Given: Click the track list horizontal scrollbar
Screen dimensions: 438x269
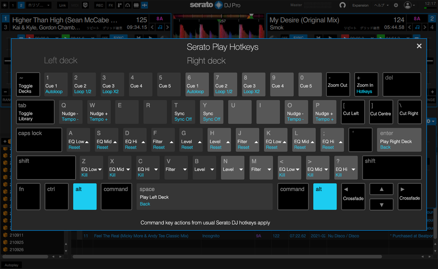Looking at the screenshot, I should click(x=227, y=256).
